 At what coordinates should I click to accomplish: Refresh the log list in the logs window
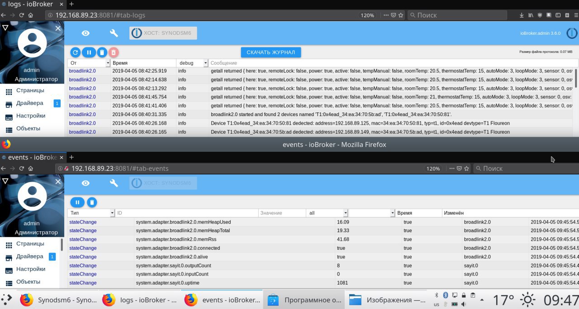[x=76, y=52]
